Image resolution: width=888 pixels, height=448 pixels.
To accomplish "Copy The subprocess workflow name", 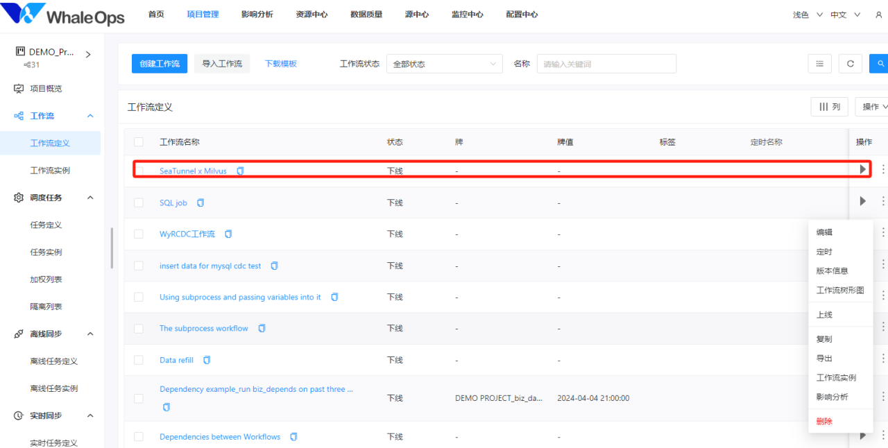I will coord(262,329).
